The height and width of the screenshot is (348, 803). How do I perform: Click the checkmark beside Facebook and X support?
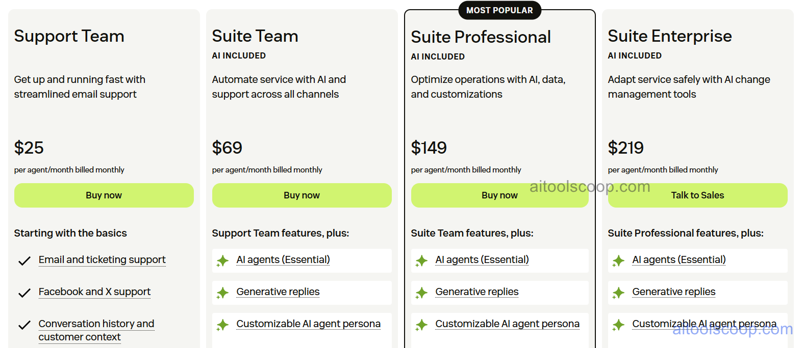point(24,293)
